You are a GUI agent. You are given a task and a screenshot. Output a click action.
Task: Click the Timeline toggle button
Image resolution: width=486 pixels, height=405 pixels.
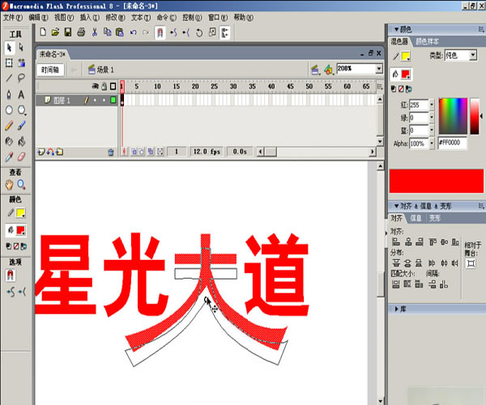point(50,70)
